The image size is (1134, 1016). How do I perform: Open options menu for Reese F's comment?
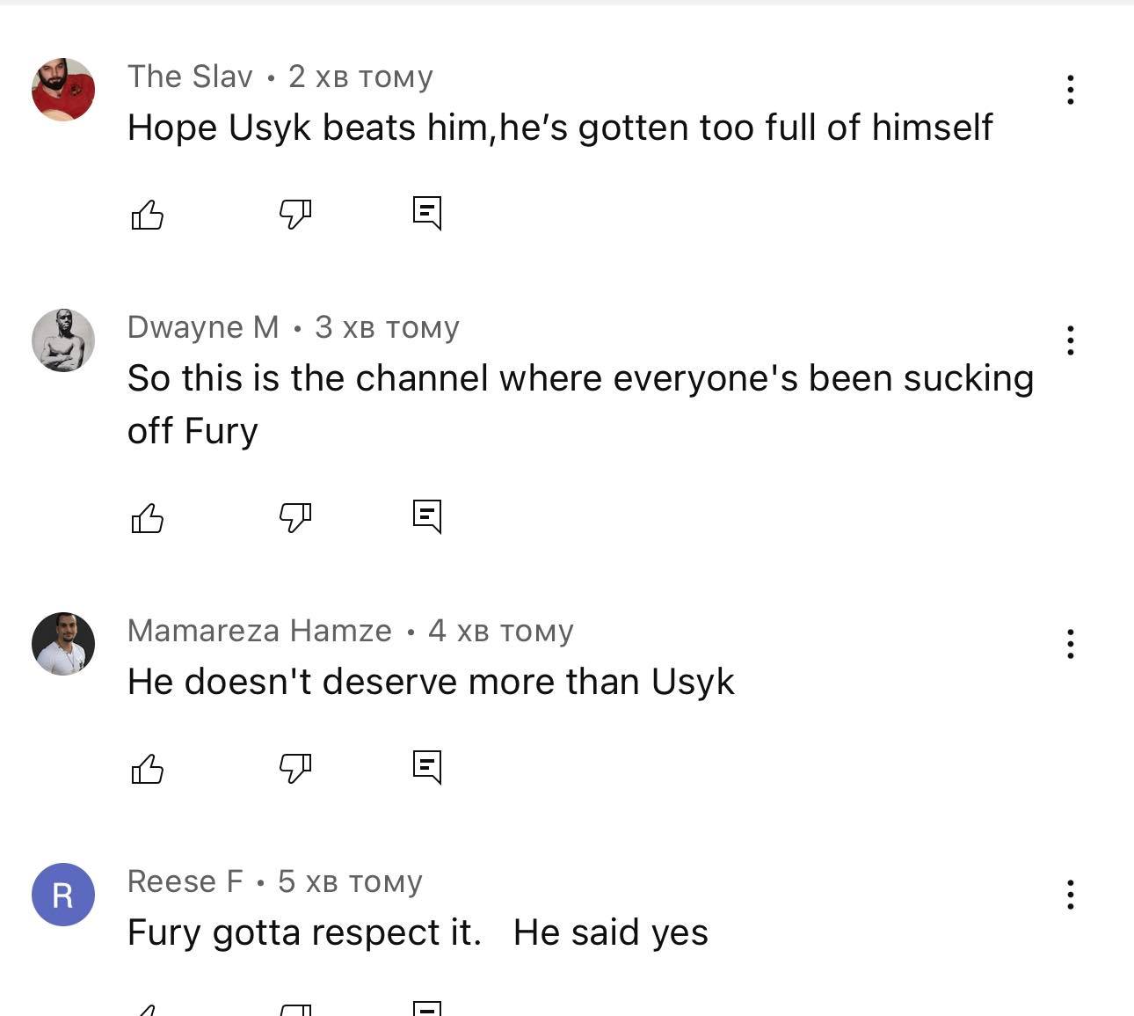(1070, 895)
